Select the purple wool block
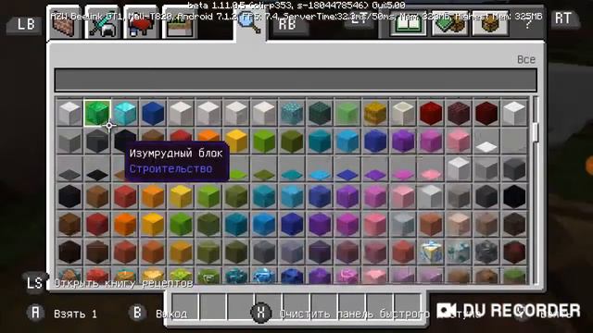The width and height of the screenshot is (593, 333). 403,141
